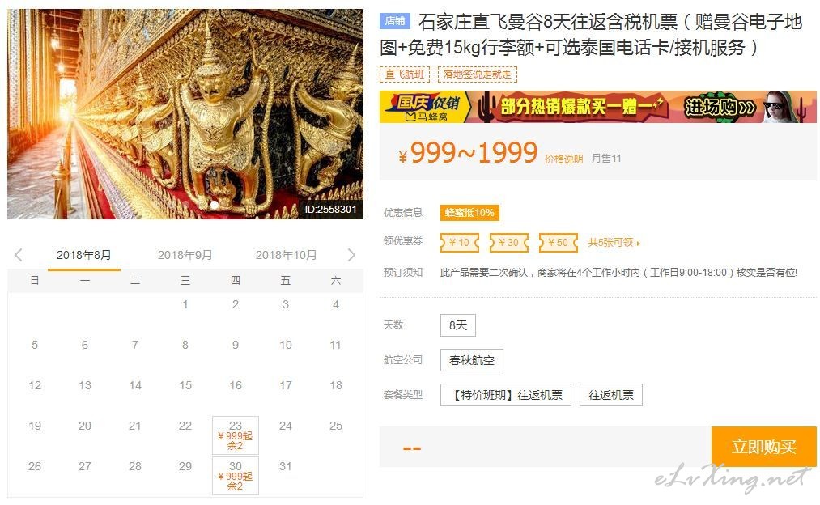
Task: Click the 直飞航班 tag
Action: pos(404,74)
